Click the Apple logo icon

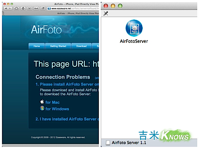click(42, 102)
